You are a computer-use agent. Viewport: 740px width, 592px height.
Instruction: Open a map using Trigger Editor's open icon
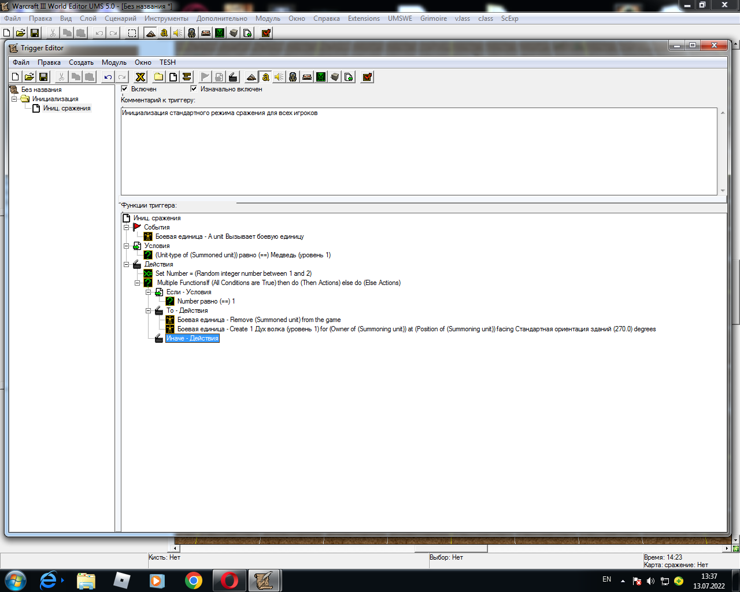click(29, 77)
